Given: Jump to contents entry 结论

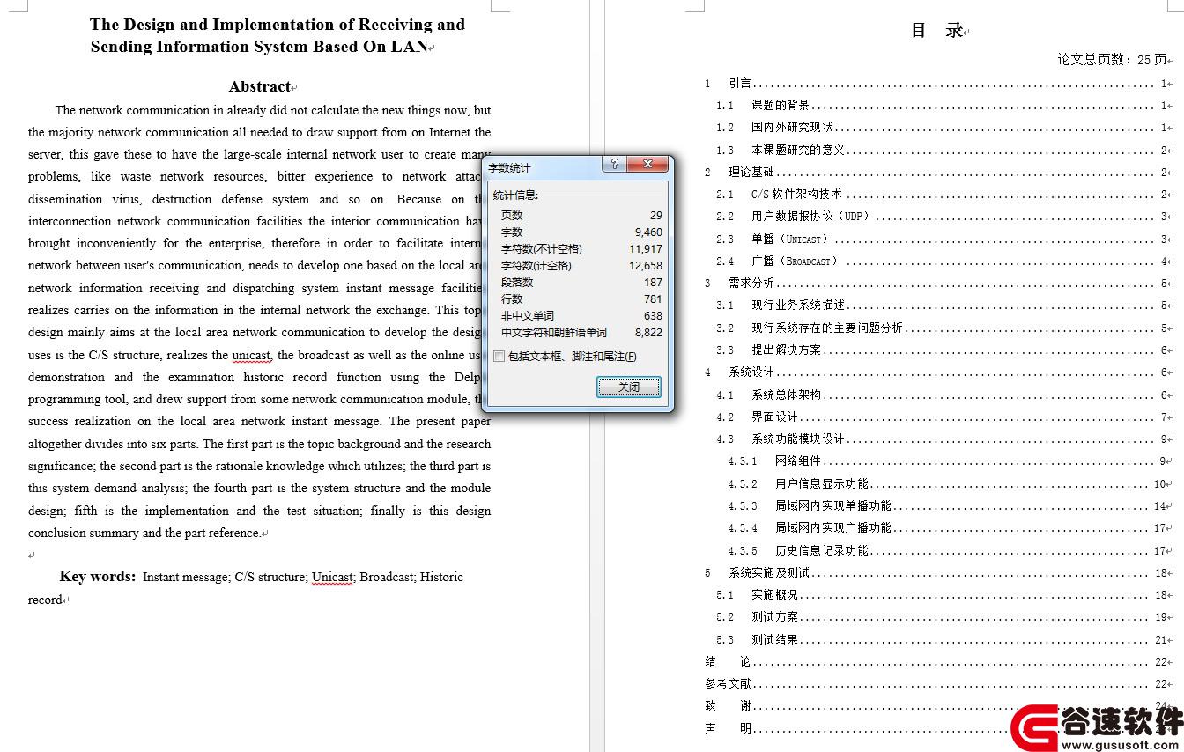Looking at the screenshot, I should (x=937, y=662).
